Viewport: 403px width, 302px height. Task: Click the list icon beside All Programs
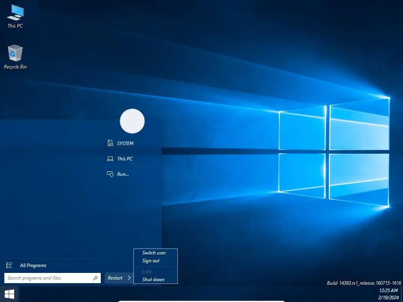coord(9,265)
